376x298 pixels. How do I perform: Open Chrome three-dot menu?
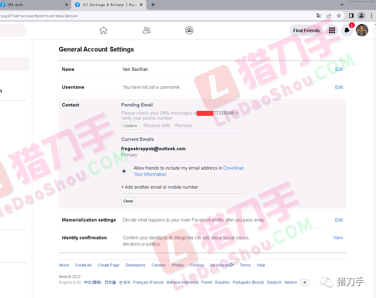[371, 16]
